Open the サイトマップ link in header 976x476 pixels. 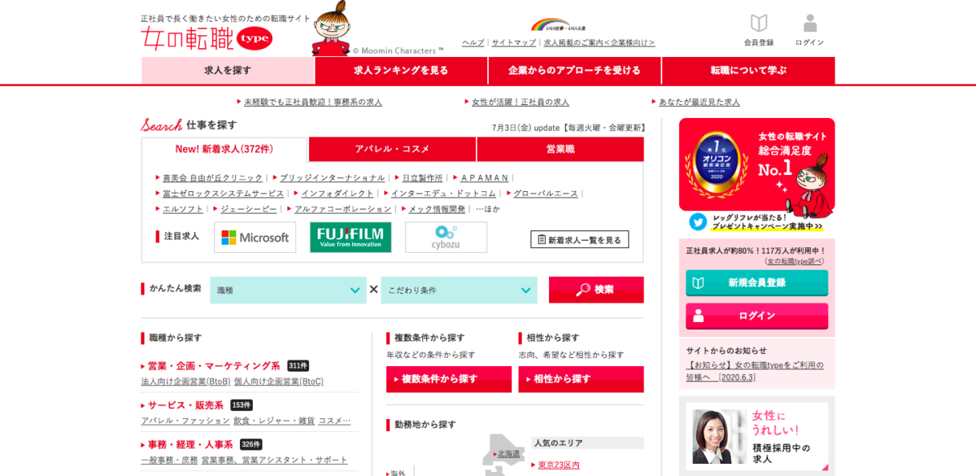513,42
